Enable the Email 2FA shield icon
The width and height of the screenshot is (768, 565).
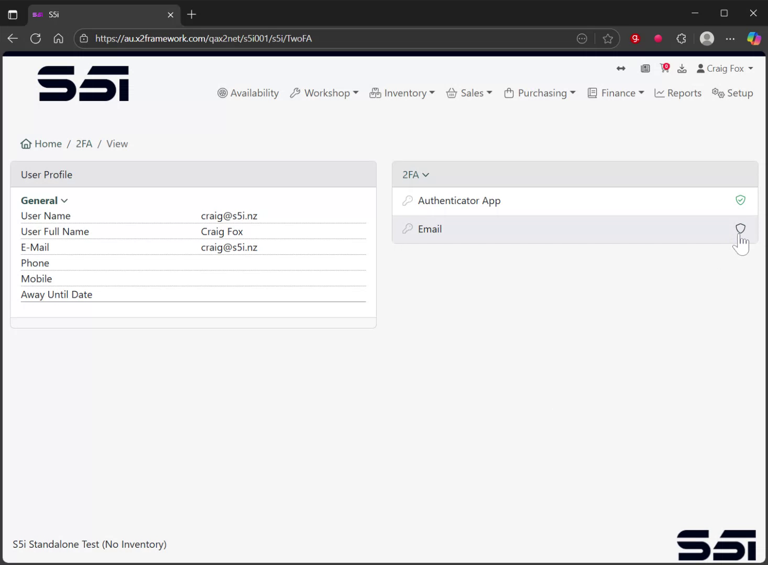click(740, 229)
